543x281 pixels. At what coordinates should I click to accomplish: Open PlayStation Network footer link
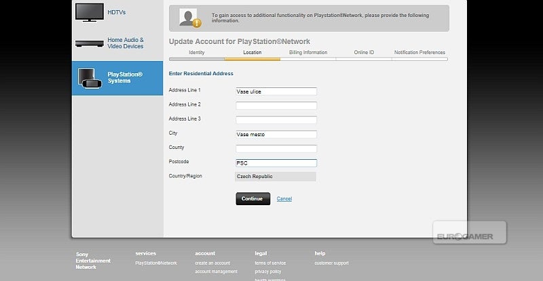(x=156, y=263)
